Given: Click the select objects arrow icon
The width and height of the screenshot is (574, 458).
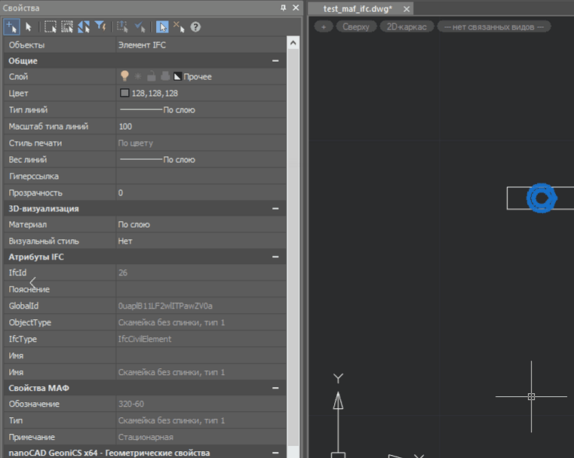Looking at the screenshot, I should [x=29, y=26].
